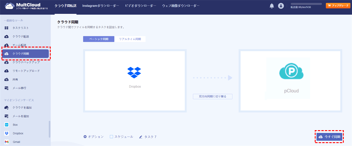Click the タスクリスト grid icon
Image resolution: width=352 pixels, height=146 pixels.
pyautogui.click(x=6, y=28)
